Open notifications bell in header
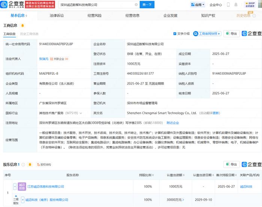This screenshot has width=262, height=207. (236, 4)
